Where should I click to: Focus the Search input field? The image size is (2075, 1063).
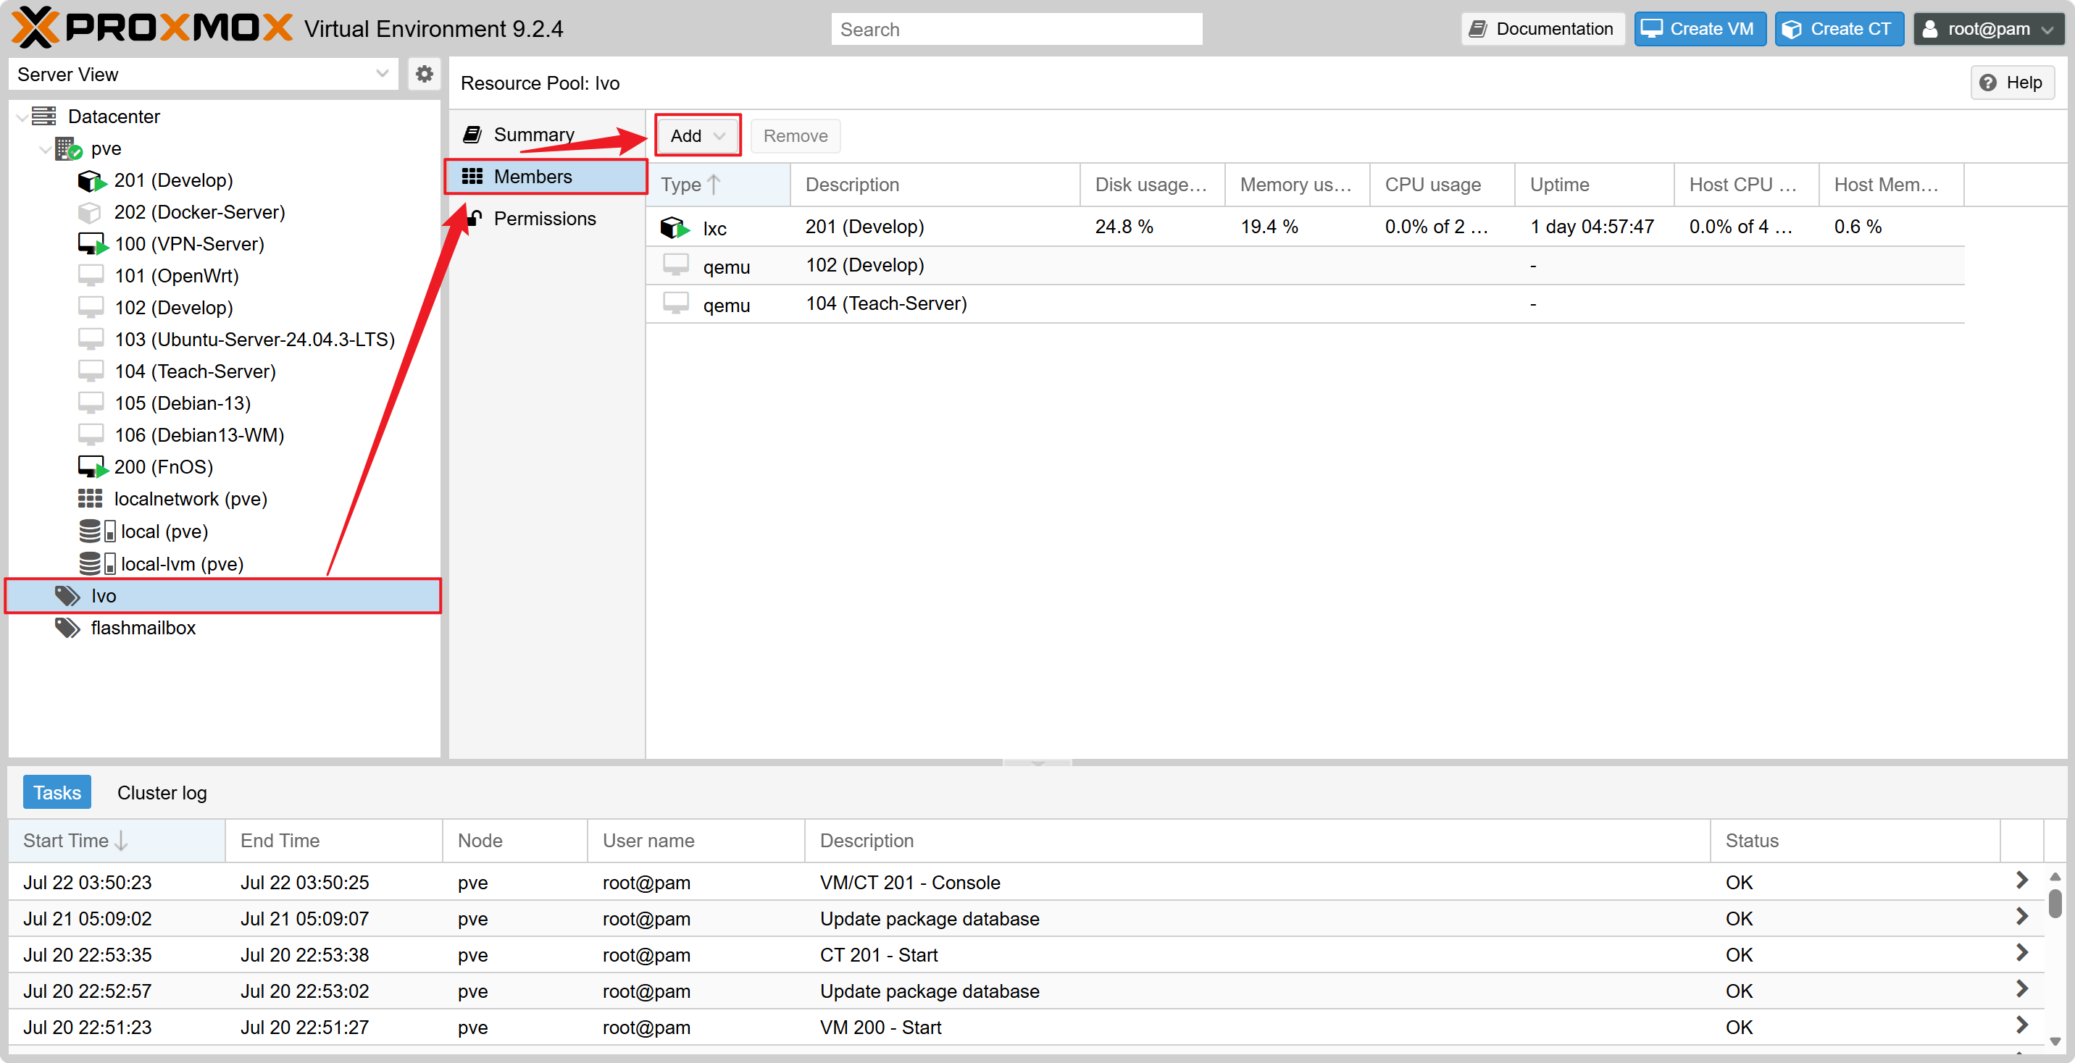point(1016,29)
